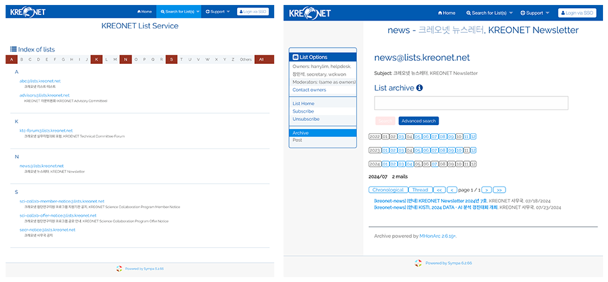Click Login via SSO on list index page

pos(253,12)
